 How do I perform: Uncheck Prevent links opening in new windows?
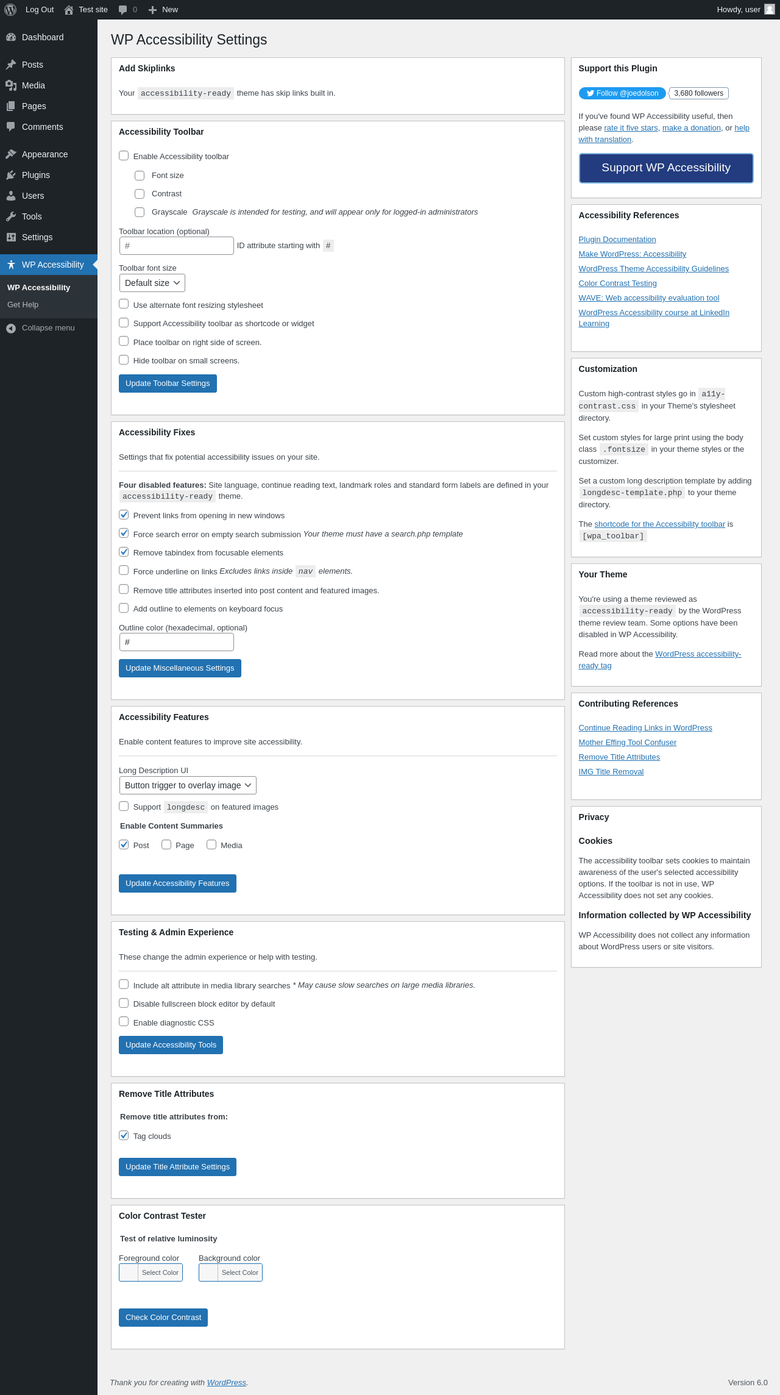pyautogui.click(x=124, y=515)
